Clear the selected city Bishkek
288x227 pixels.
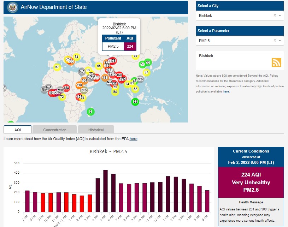coord(275,16)
